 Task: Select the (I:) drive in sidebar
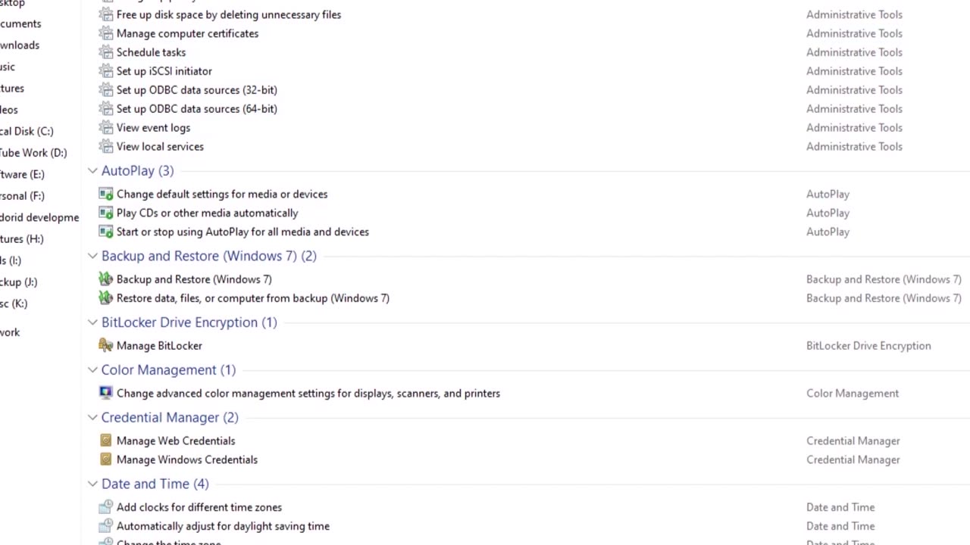coord(11,260)
